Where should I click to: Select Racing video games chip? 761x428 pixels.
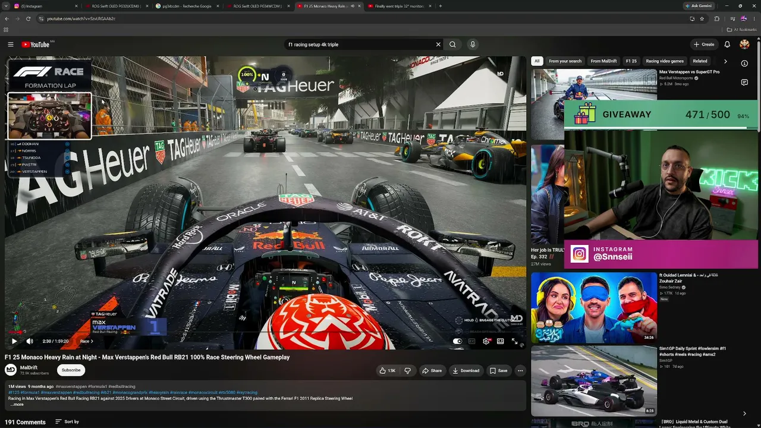665,61
